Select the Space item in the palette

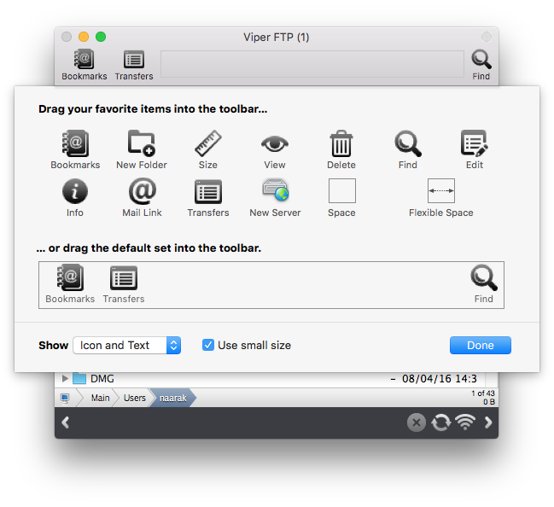(x=341, y=197)
